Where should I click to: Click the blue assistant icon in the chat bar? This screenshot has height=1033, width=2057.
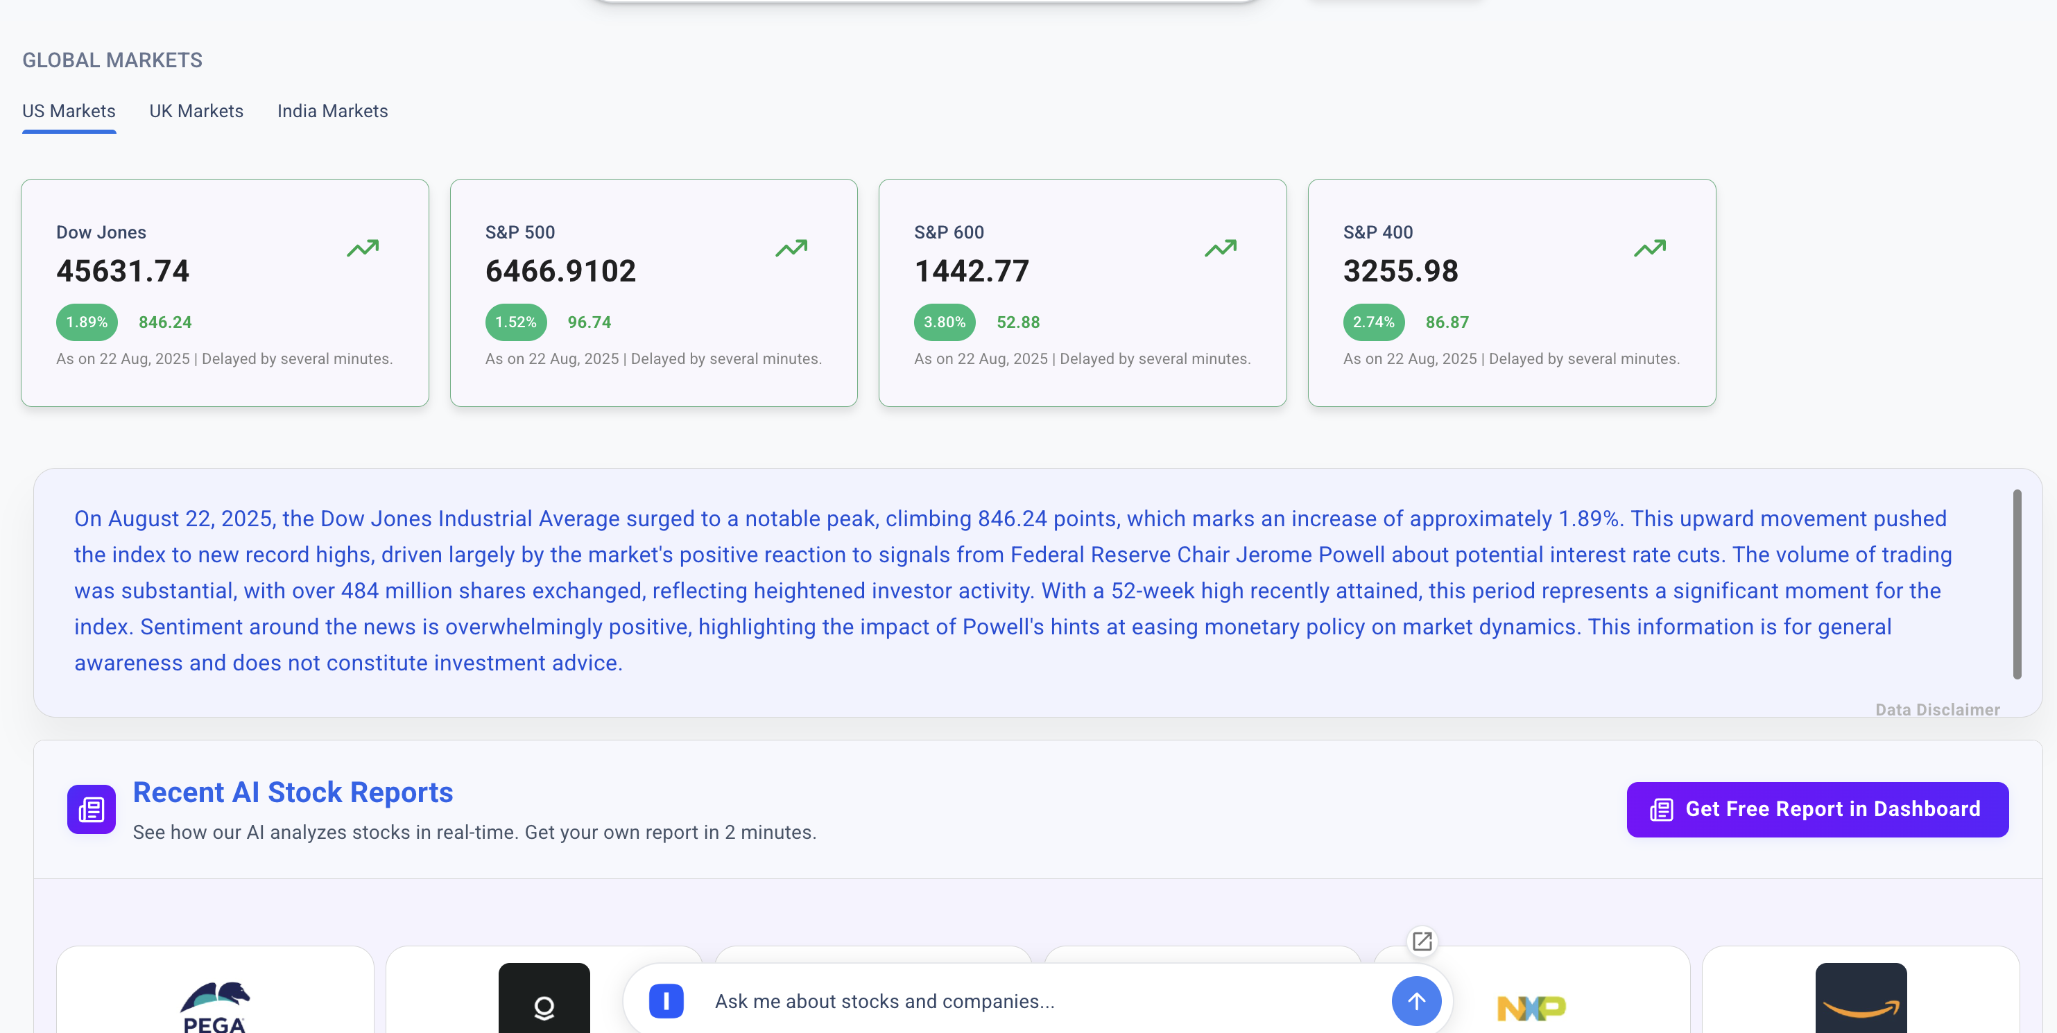[x=665, y=1000]
